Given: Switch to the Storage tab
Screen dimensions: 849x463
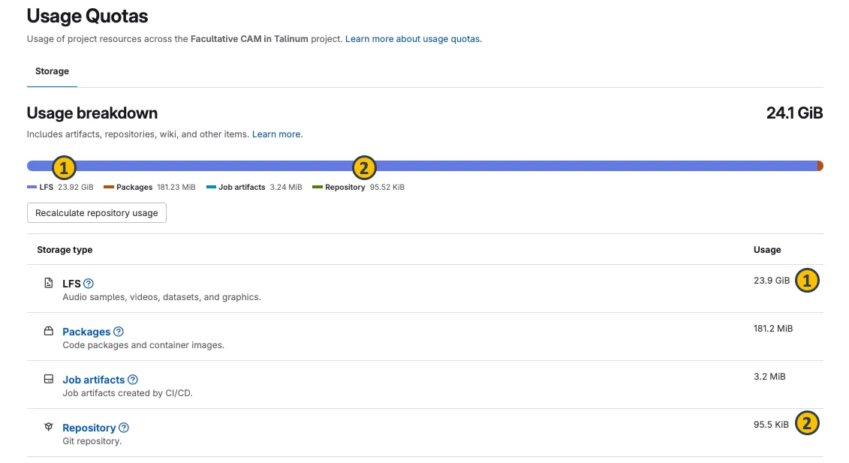Looking at the screenshot, I should [x=52, y=71].
